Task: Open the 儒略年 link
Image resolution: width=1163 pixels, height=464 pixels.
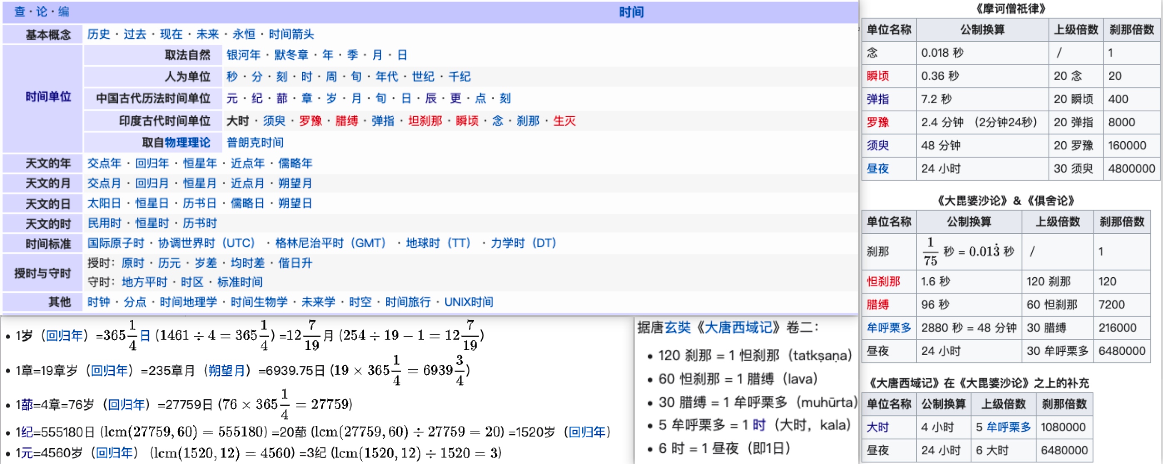Action: [x=295, y=163]
